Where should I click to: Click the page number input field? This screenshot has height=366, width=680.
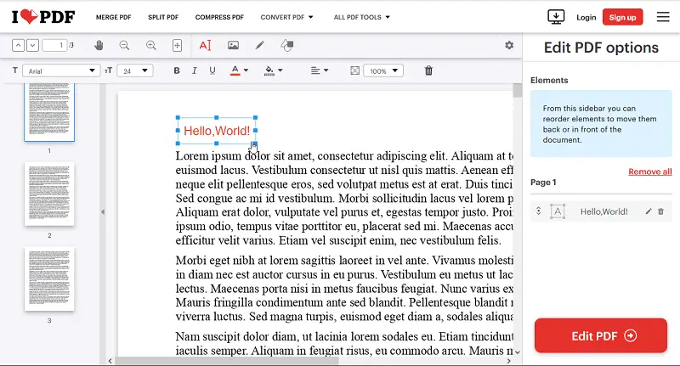coord(54,45)
